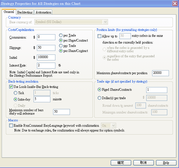Select Slippage per Trade radio button
Viewport: 179px width, 168px height.
pos(61,46)
